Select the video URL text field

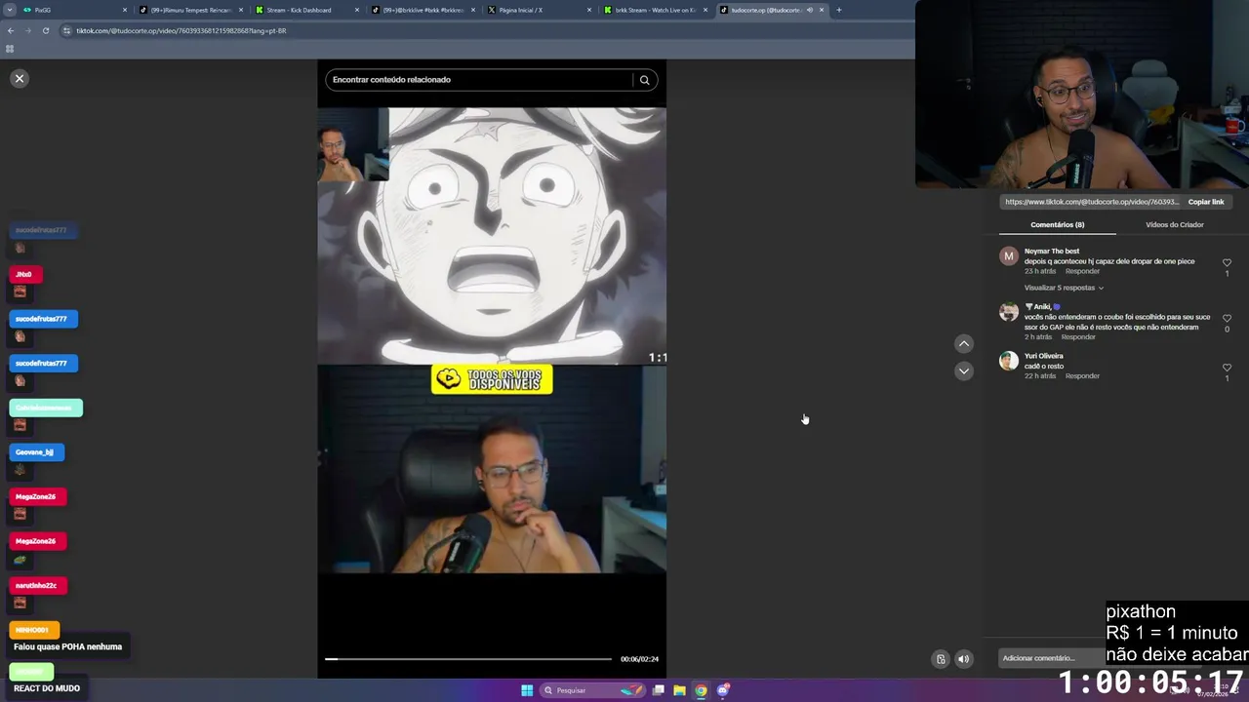point(1091,202)
